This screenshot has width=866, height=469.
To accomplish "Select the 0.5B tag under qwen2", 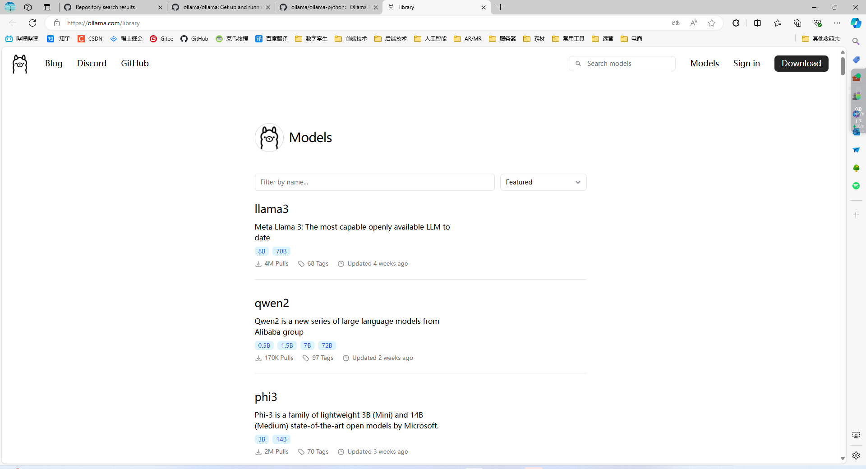I will (x=264, y=345).
